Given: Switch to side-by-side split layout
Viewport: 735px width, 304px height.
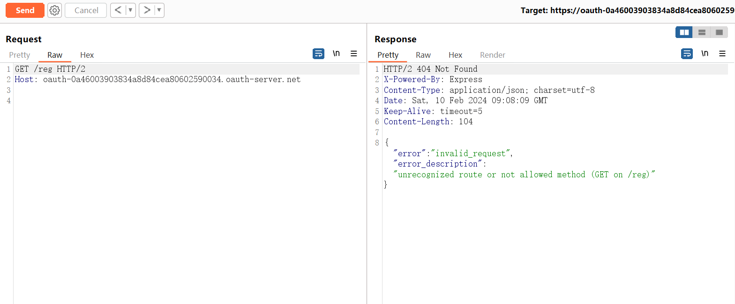Looking at the screenshot, I should 684,32.
